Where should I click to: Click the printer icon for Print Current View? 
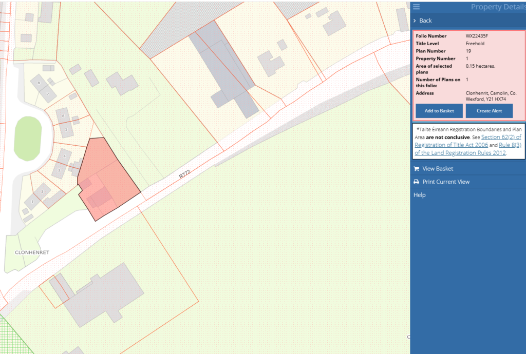pos(416,182)
